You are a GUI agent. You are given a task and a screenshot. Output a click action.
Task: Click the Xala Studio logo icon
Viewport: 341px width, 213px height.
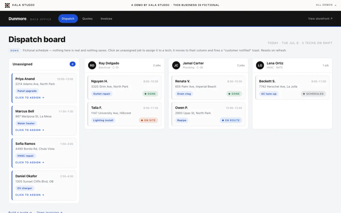coord(7,5)
